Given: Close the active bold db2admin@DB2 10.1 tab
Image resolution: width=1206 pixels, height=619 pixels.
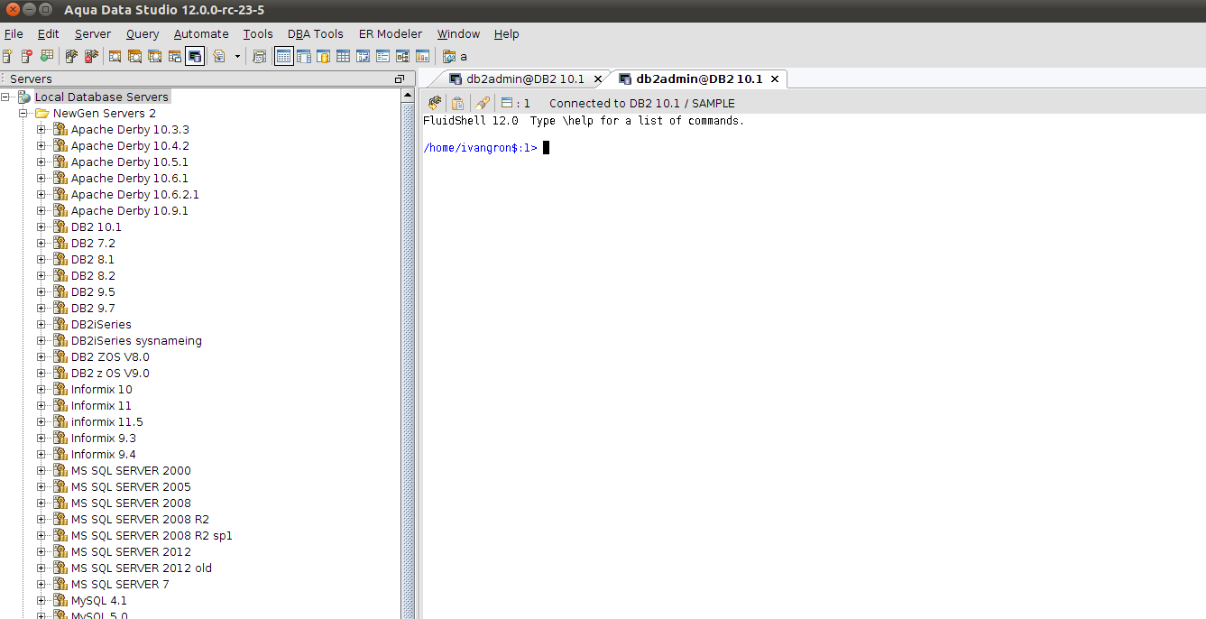Looking at the screenshot, I should 775,79.
